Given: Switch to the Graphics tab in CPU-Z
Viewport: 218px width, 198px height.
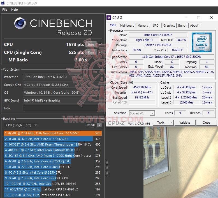Looking at the screenshot, I should click(169, 26).
